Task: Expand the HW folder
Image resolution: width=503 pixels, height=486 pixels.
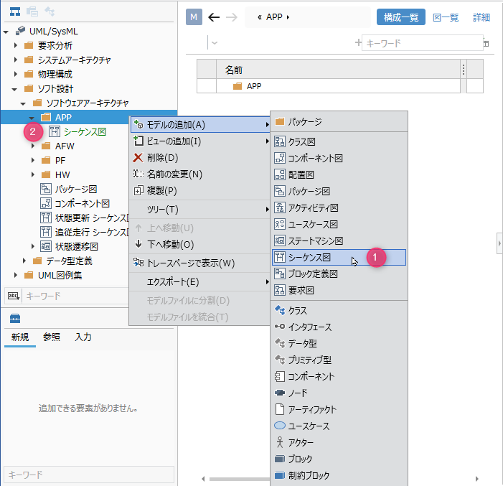Action: coord(33,174)
